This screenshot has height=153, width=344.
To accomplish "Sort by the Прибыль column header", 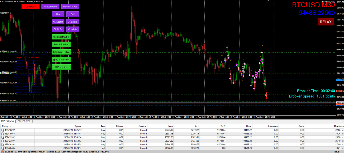I will (339, 126).
